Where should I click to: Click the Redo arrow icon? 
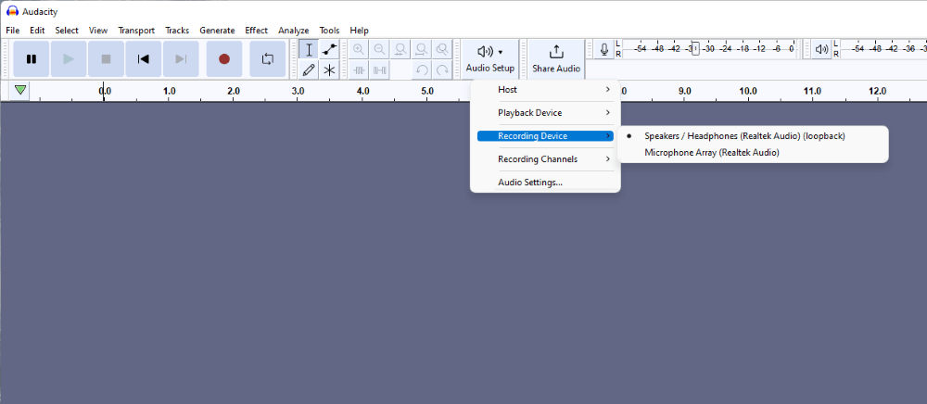coord(441,70)
